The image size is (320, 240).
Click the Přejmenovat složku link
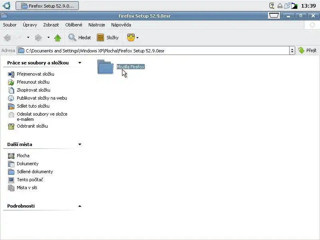36,74
